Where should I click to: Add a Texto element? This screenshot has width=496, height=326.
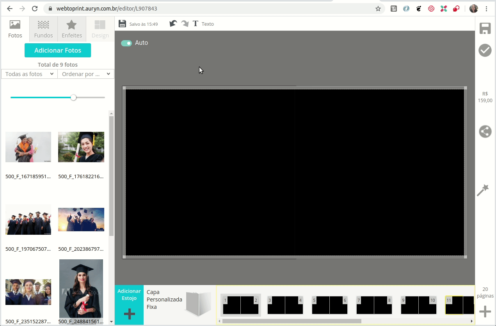click(203, 24)
